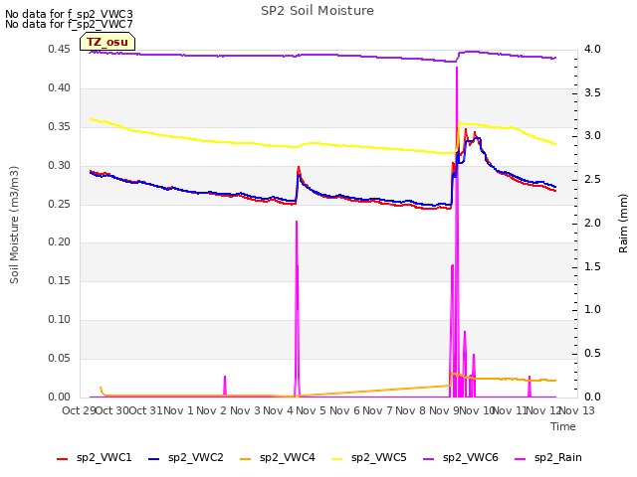Toggle sp2_VWC1 legend entry

pyautogui.click(x=95, y=458)
